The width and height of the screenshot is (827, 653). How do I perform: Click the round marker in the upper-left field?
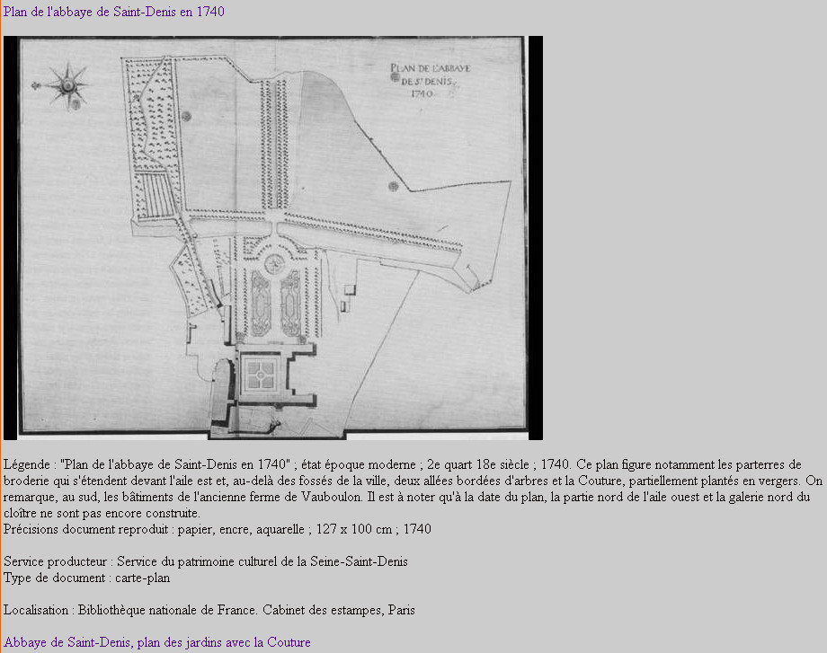pos(186,116)
